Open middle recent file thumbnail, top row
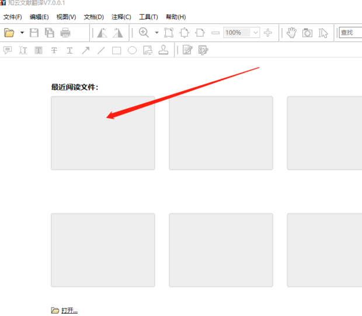362x316 pixels. (221, 133)
